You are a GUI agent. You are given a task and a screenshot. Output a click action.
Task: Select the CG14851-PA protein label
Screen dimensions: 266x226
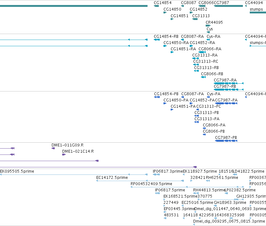coord(183,106)
